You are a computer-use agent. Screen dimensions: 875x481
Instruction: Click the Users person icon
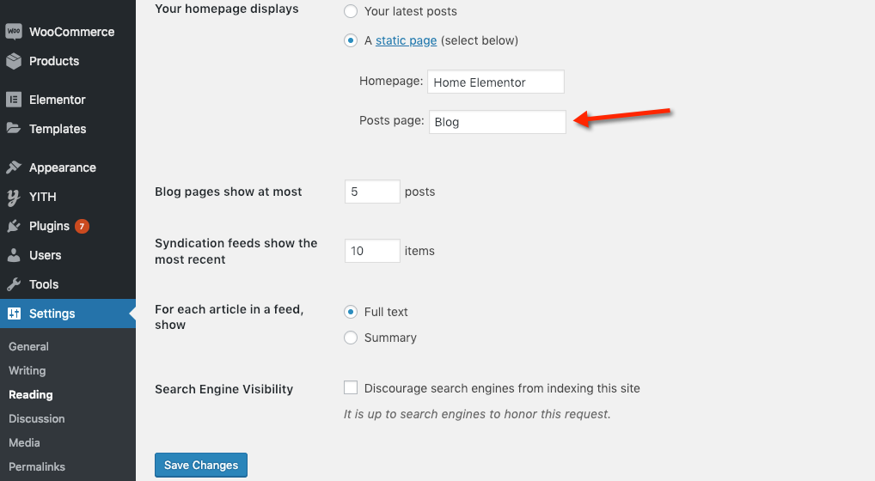(x=14, y=255)
